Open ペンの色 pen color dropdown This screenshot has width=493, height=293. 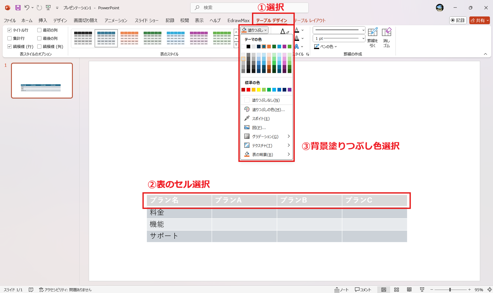point(325,47)
